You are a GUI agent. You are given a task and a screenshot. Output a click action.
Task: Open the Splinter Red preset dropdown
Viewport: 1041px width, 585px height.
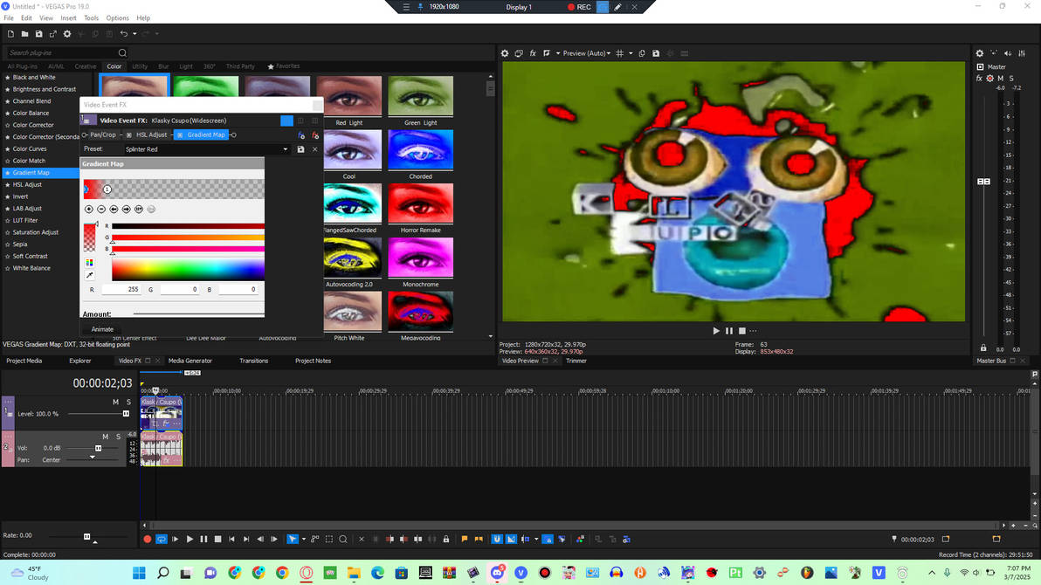pyautogui.click(x=286, y=148)
